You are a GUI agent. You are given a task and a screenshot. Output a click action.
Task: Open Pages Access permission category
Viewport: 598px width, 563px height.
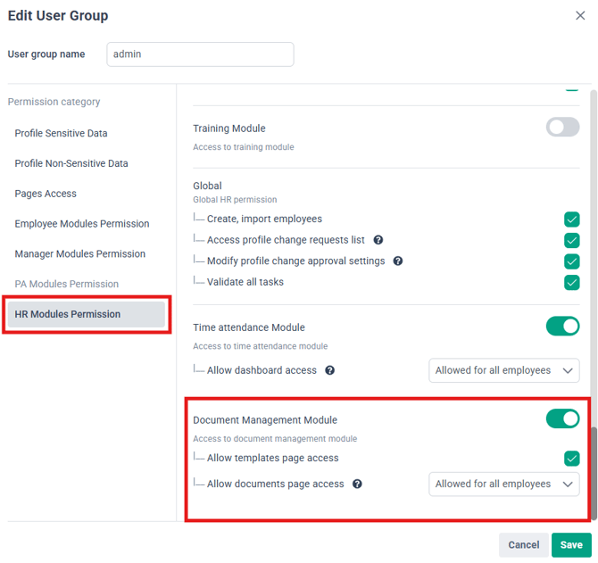(x=46, y=194)
